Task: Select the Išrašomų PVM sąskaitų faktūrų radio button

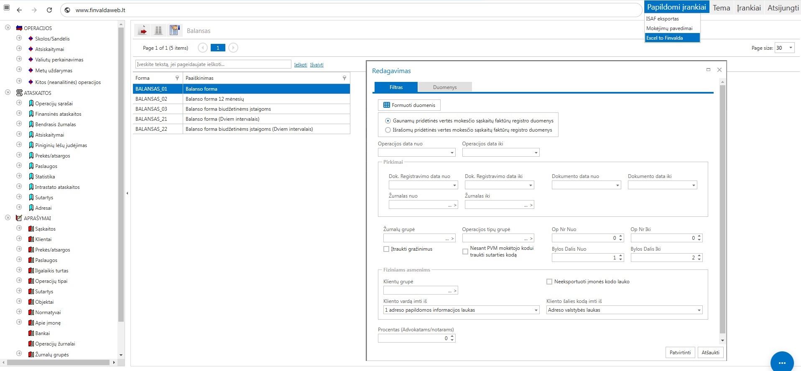Action: point(388,130)
